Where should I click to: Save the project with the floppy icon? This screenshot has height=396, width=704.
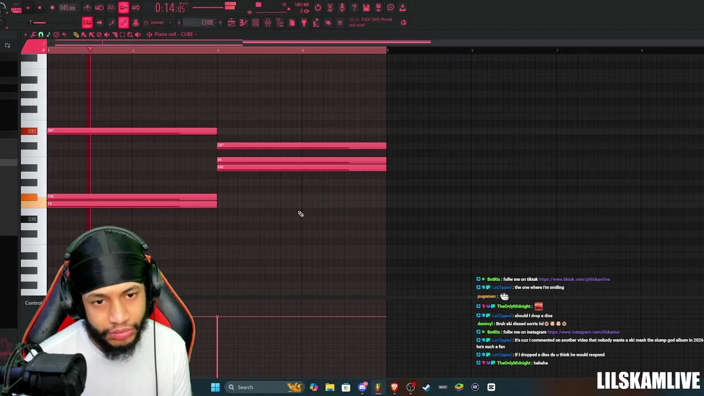(366, 8)
